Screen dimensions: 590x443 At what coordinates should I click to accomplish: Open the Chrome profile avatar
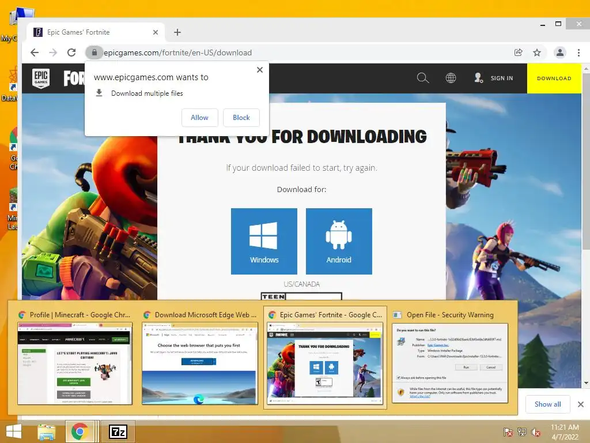pyautogui.click(x=560, y=52)
